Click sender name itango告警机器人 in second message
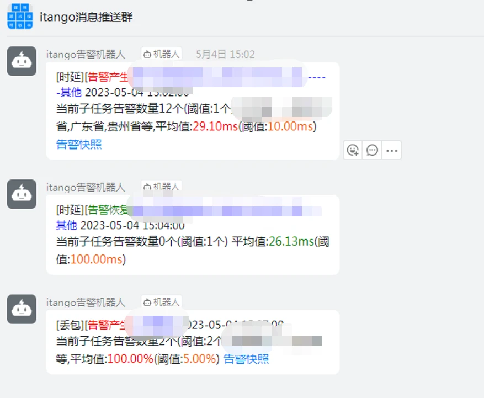Image resolution: width=484 pixels, height=398 pixels. point(86,188)
